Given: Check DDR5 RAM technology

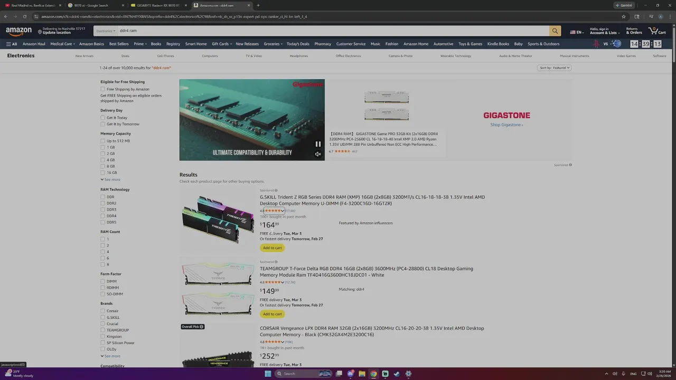Looking at the screenshot, I should [103, 222].
